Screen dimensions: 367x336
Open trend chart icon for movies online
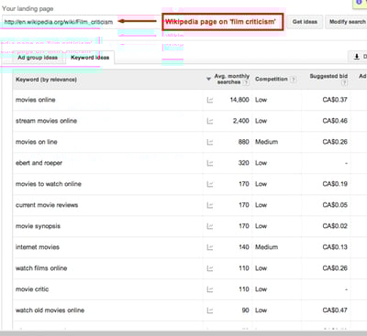coord(210,100)
